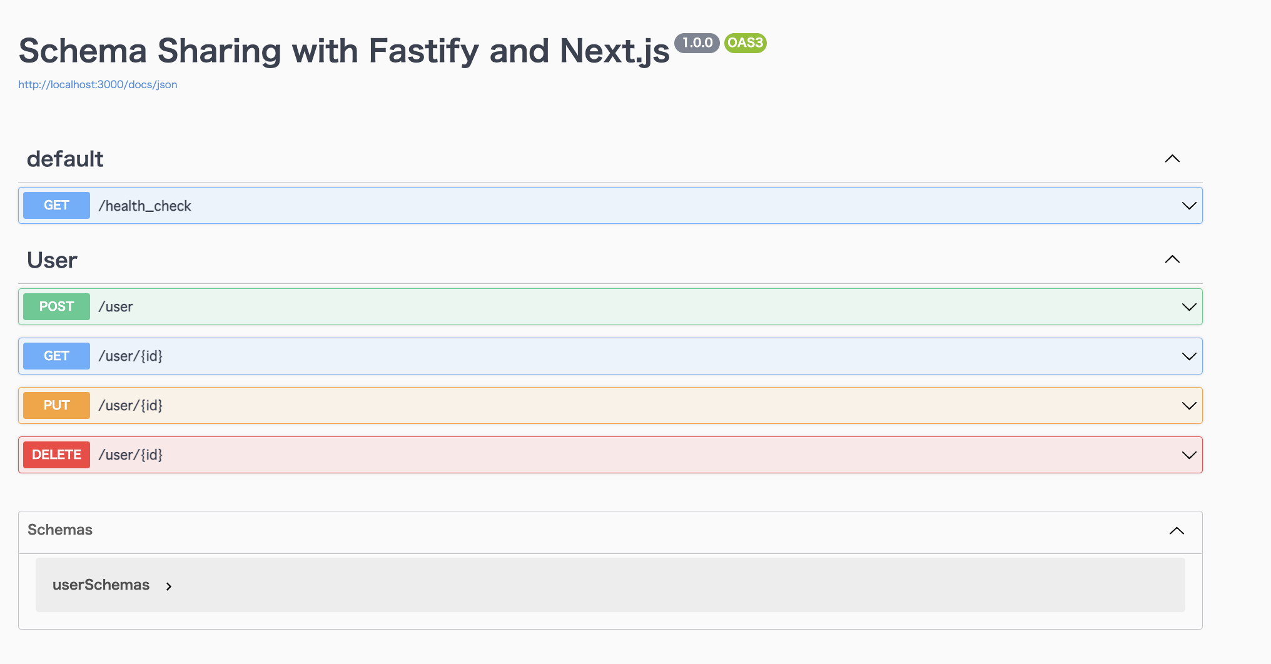
Task: Collapse the User section chevron
Action: click(x=1172, y=259)
